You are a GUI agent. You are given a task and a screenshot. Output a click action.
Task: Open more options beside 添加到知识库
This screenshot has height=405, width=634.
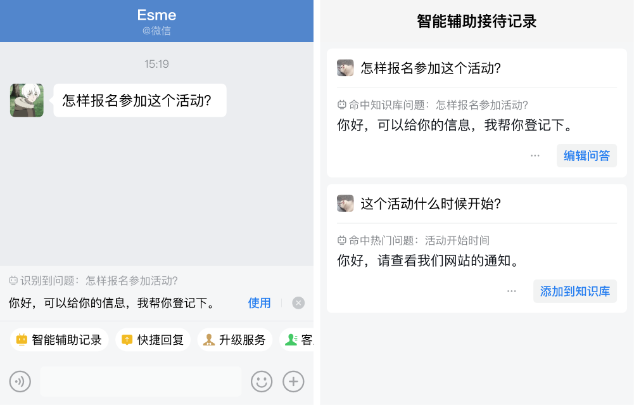[x=512, y=292]
